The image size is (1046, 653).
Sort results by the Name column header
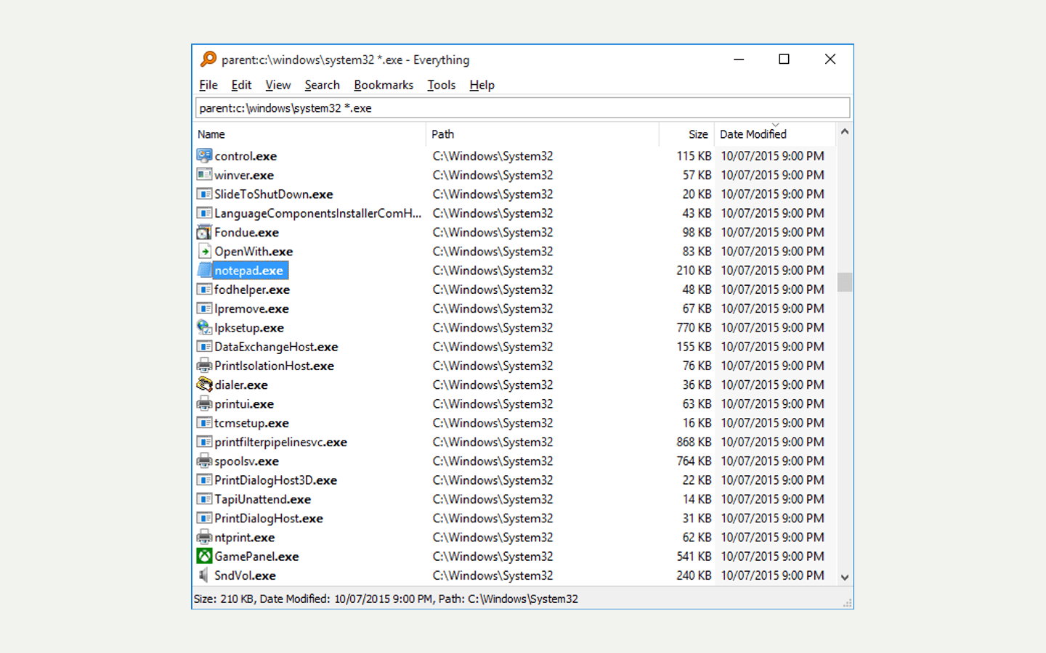pos(310,134)
